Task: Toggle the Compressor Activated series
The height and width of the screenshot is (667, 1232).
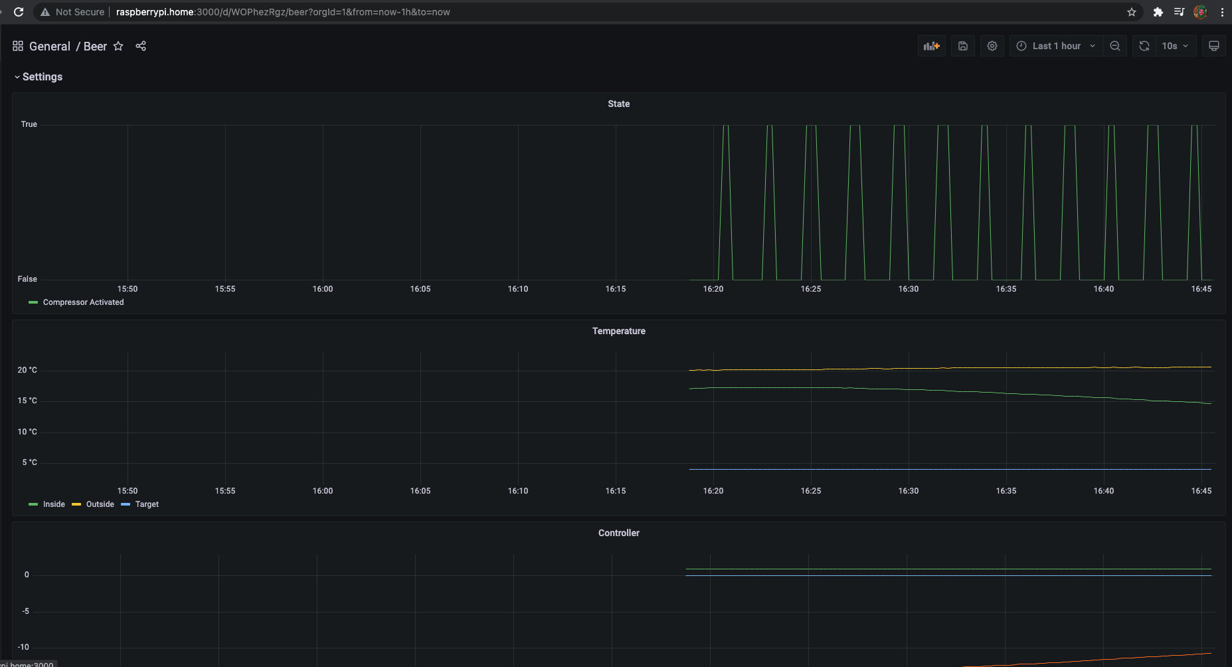Action: 84,302
